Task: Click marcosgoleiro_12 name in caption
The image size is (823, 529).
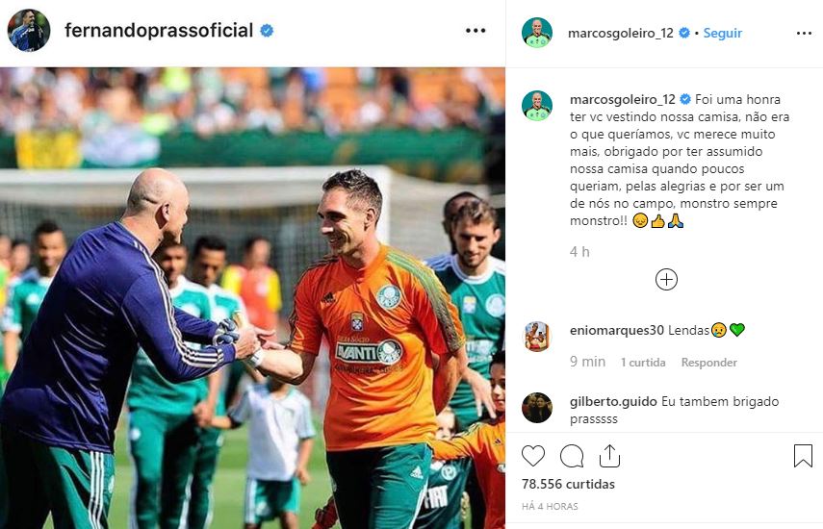Action: tap(623, 99)
